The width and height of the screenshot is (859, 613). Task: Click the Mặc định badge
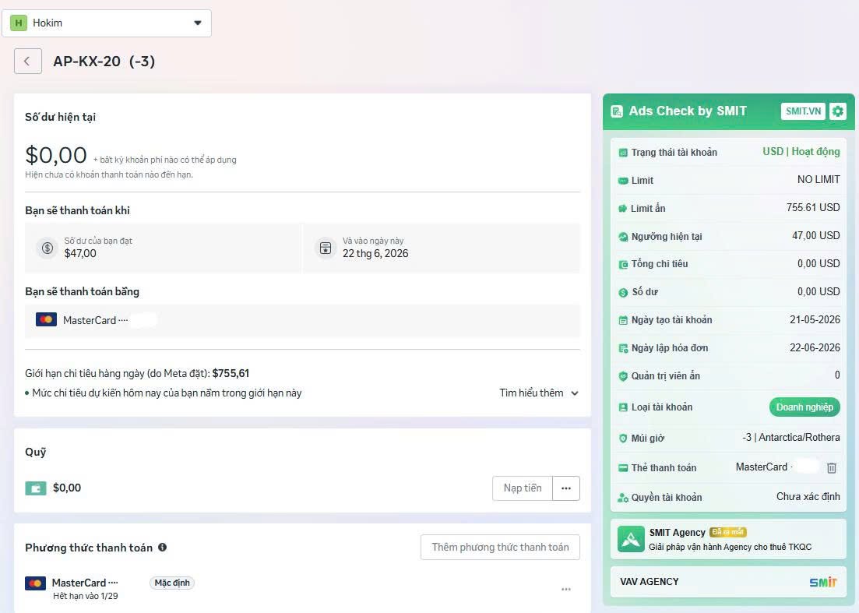coord(172,583)
